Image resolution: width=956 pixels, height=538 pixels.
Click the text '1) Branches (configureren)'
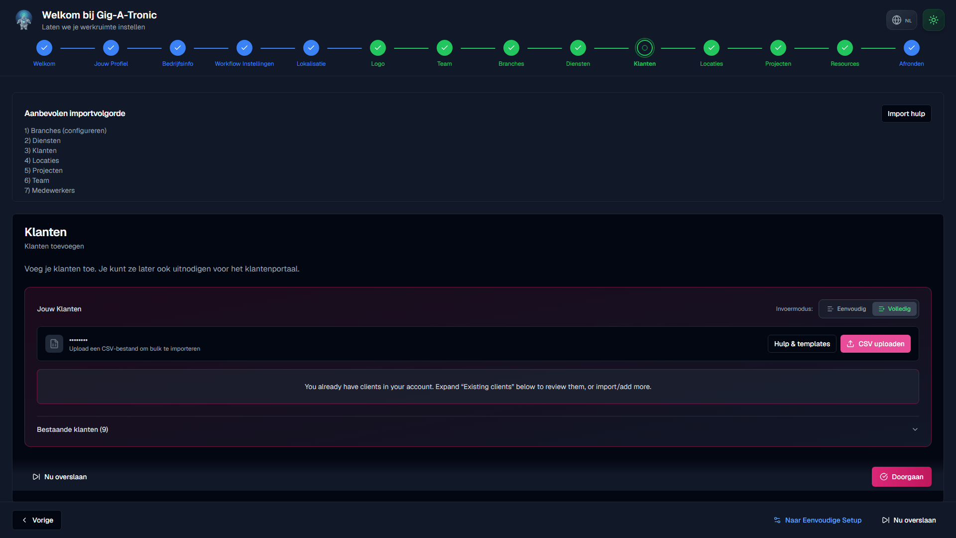[65, 131]
